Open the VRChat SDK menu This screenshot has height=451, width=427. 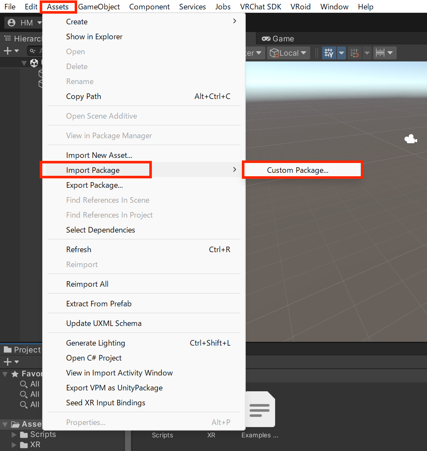tap(261, 7)
